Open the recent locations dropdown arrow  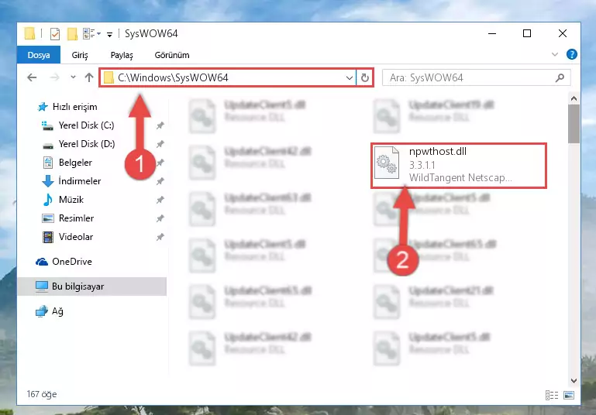coord(73,77)
